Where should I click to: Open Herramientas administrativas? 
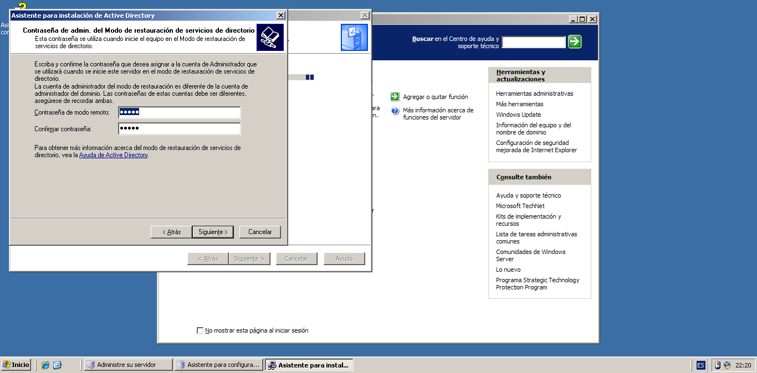coord(535,94)
